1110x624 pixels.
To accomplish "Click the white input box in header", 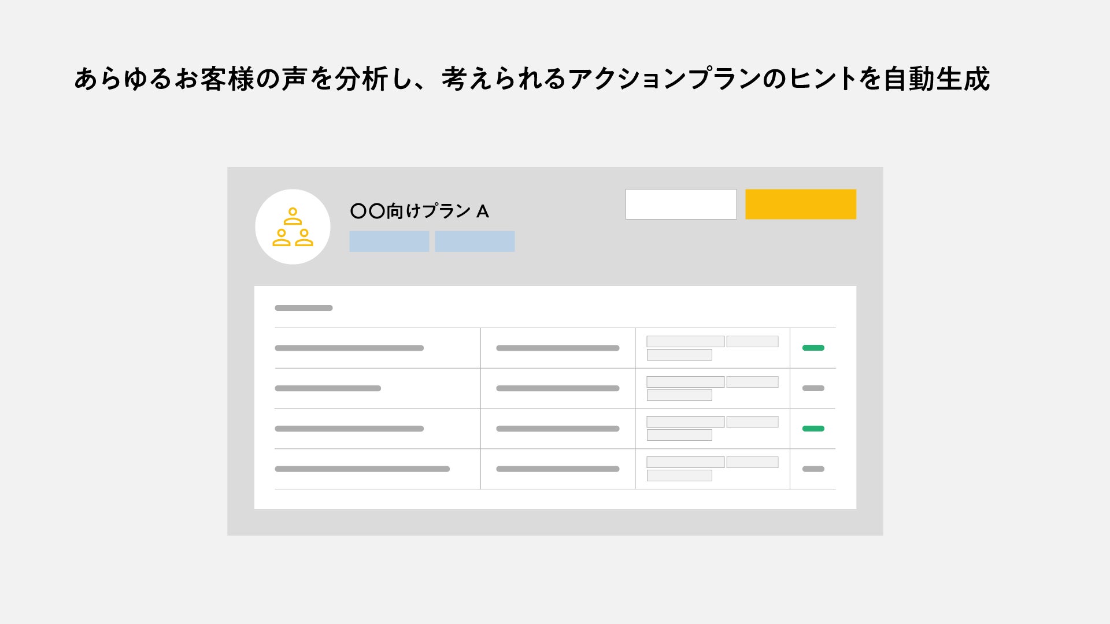I will tap(680, 204).
